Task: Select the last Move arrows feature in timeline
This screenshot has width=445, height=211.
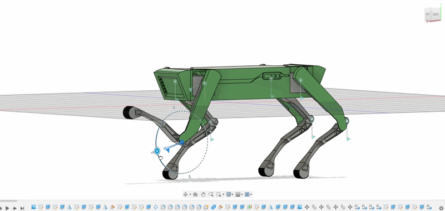Action: tap(350, 207)
